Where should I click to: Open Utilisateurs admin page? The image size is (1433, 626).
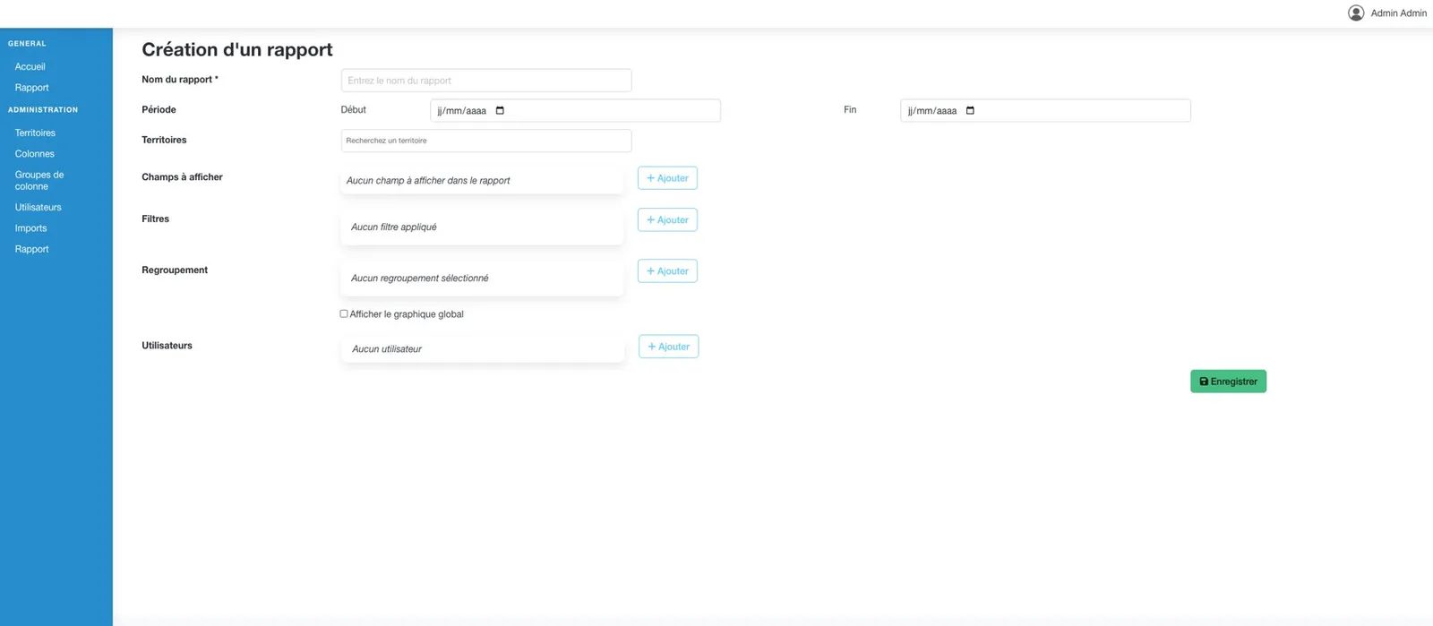pos(38,207)
